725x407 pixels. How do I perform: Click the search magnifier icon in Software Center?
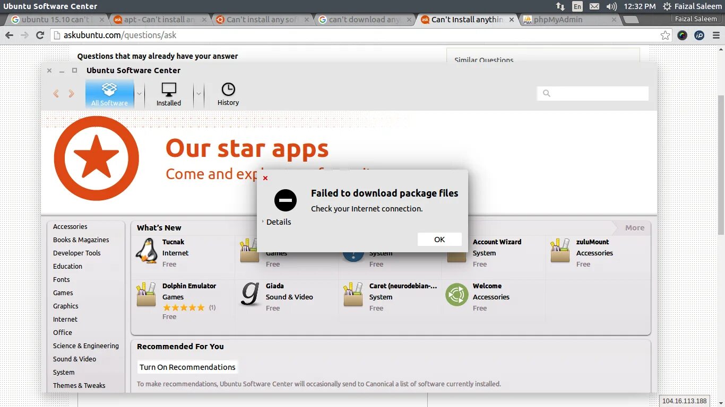pos(547,93)
